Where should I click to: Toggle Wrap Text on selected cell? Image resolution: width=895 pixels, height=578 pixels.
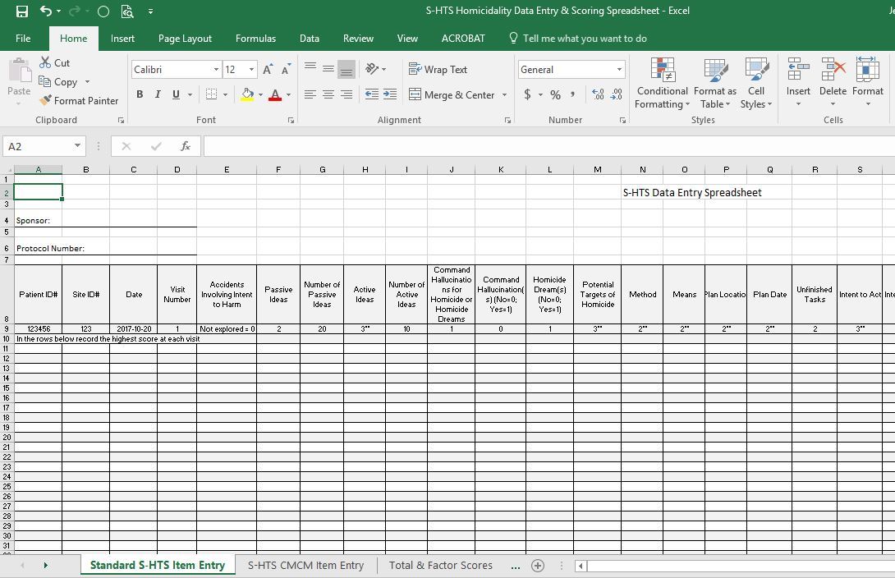(438, 70)
